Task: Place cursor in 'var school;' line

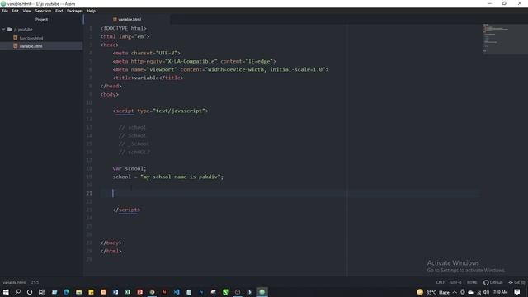Action: pyautogui.click(x=130, y=168)
